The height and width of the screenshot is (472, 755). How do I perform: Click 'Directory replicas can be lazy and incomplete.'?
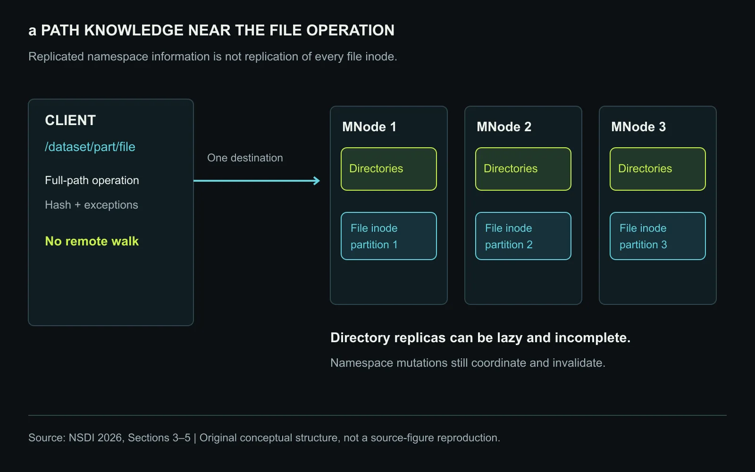click(480, 338)
